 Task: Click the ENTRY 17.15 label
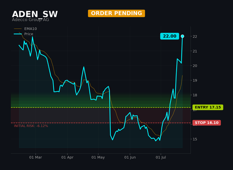point(208,107)
